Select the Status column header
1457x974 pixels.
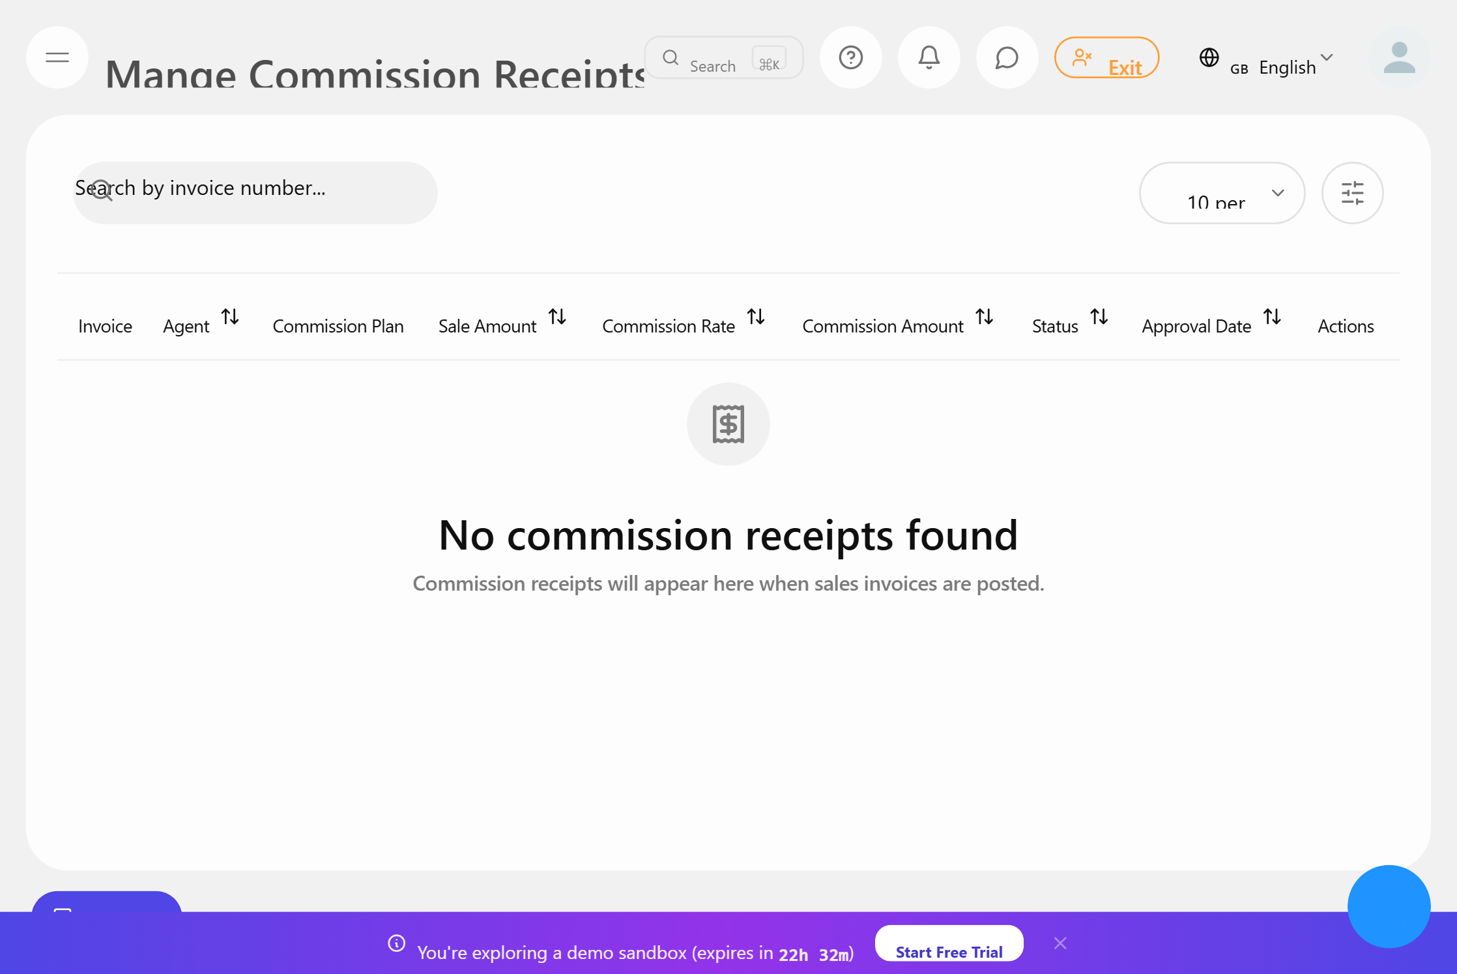pos(1054,326)
